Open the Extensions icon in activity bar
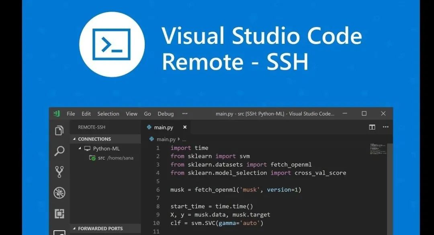434x235 pixels. tap(59, 214)
